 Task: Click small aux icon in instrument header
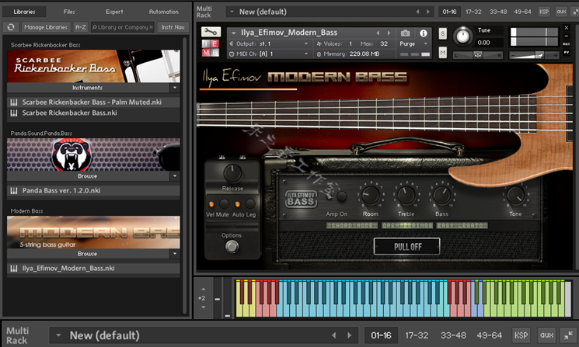pyautogui.click(x=567, y=44)
